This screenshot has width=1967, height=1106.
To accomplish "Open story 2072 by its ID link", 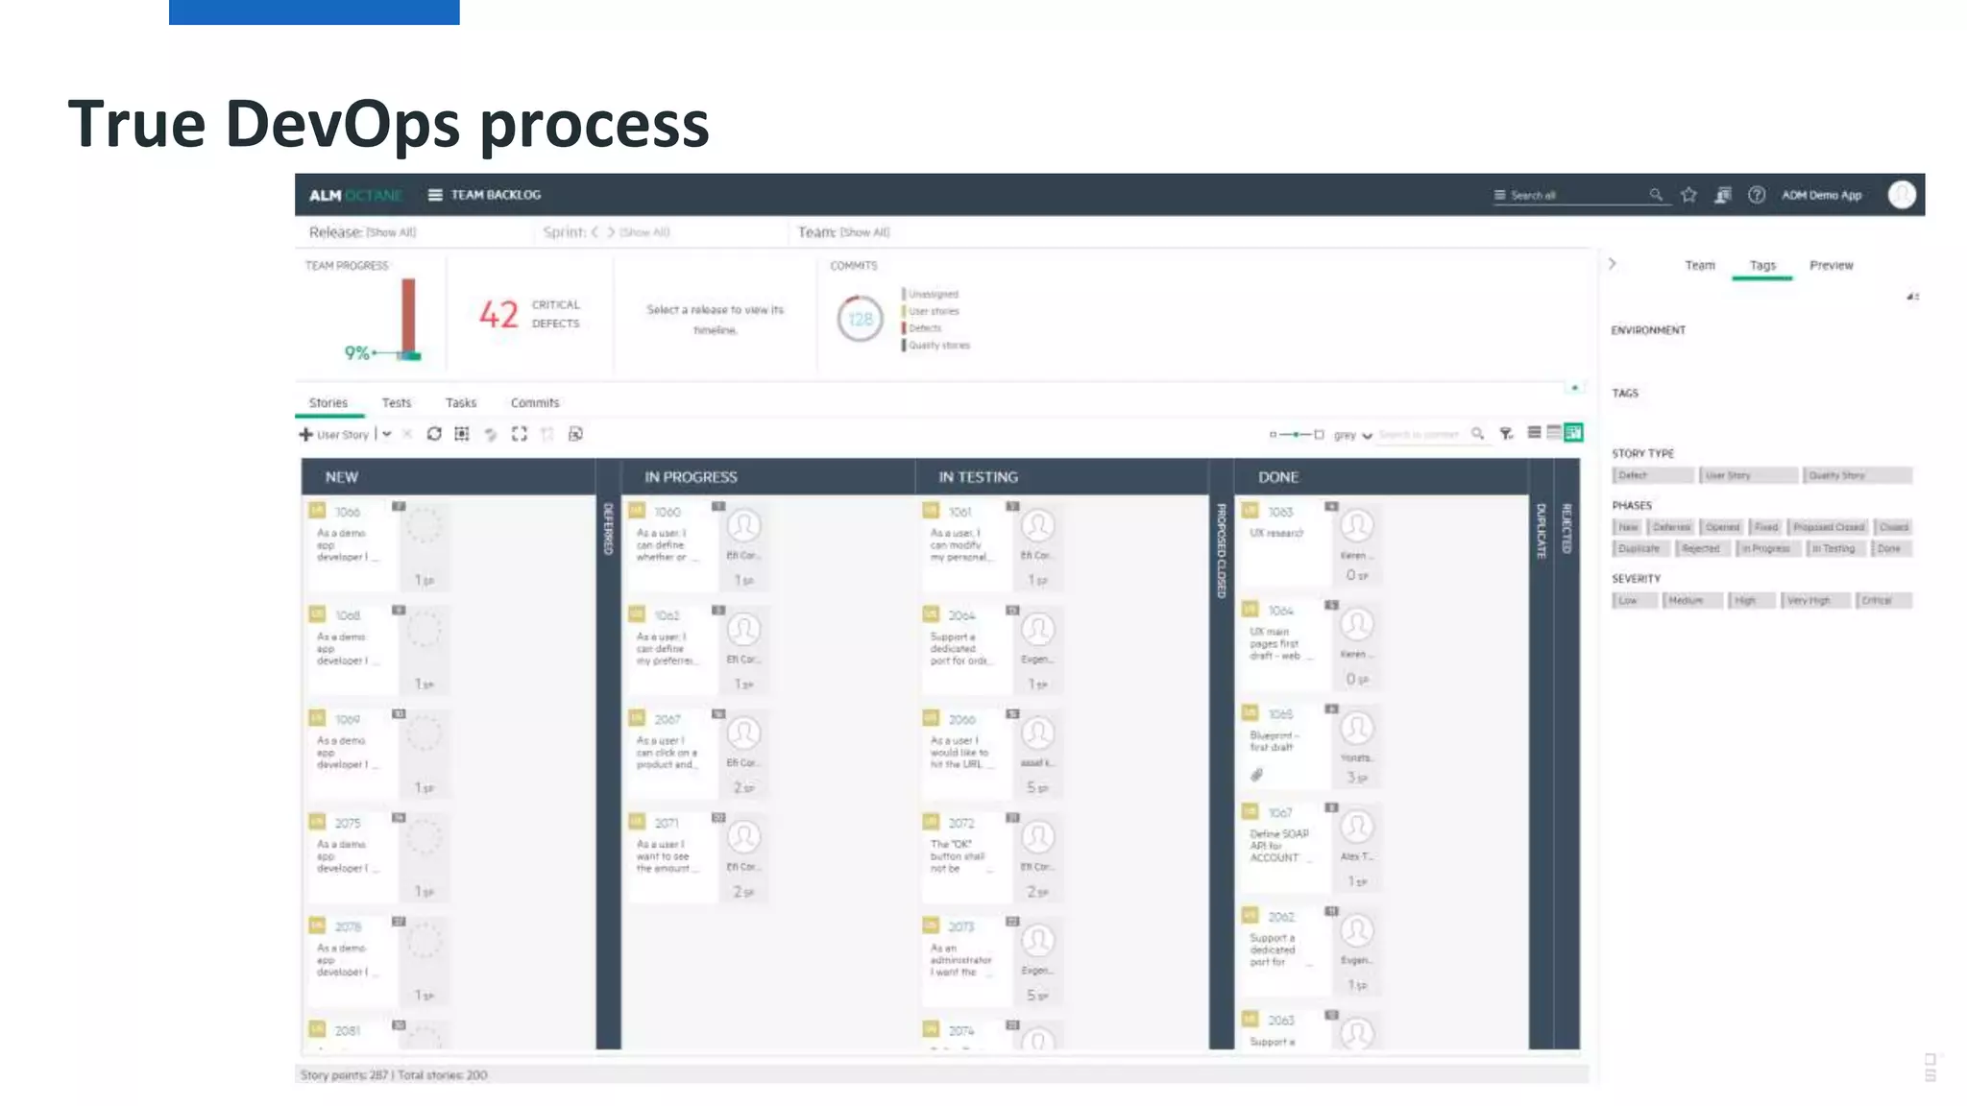I will pyautogui.click(x=961, y=823).
